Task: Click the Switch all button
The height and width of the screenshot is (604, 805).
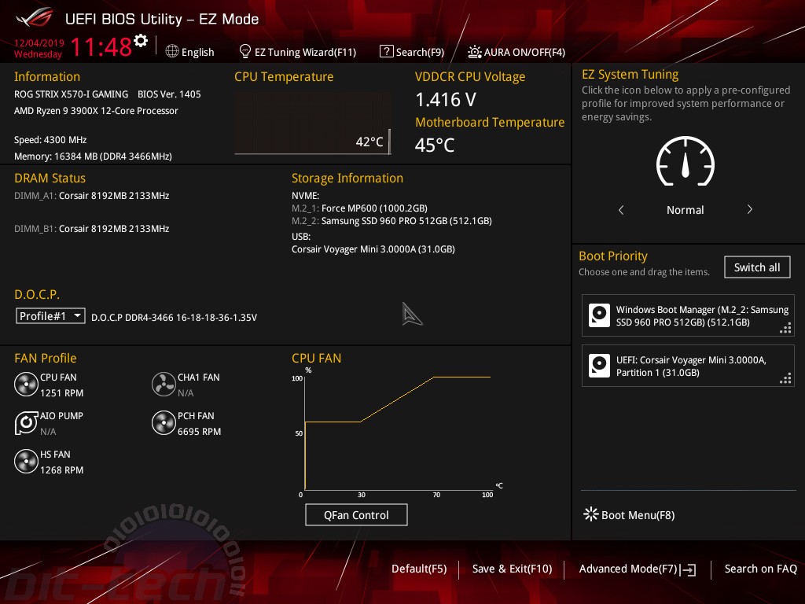Action: pos(757,267)
